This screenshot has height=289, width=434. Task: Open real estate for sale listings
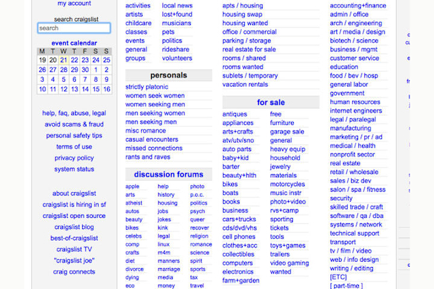(249, 49)
